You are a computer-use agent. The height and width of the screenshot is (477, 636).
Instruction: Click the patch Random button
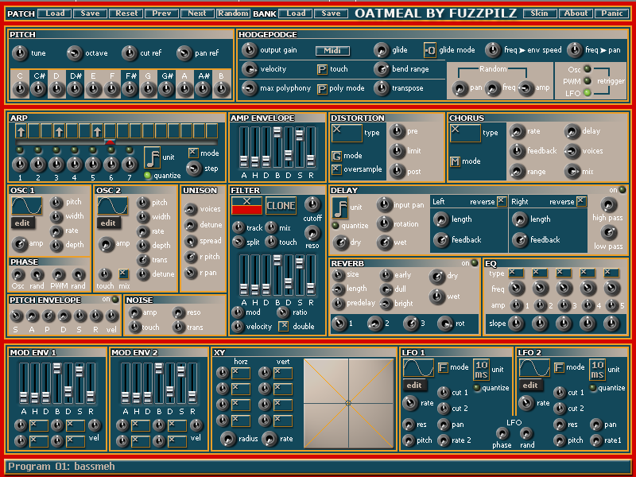(x=233, y=14)
